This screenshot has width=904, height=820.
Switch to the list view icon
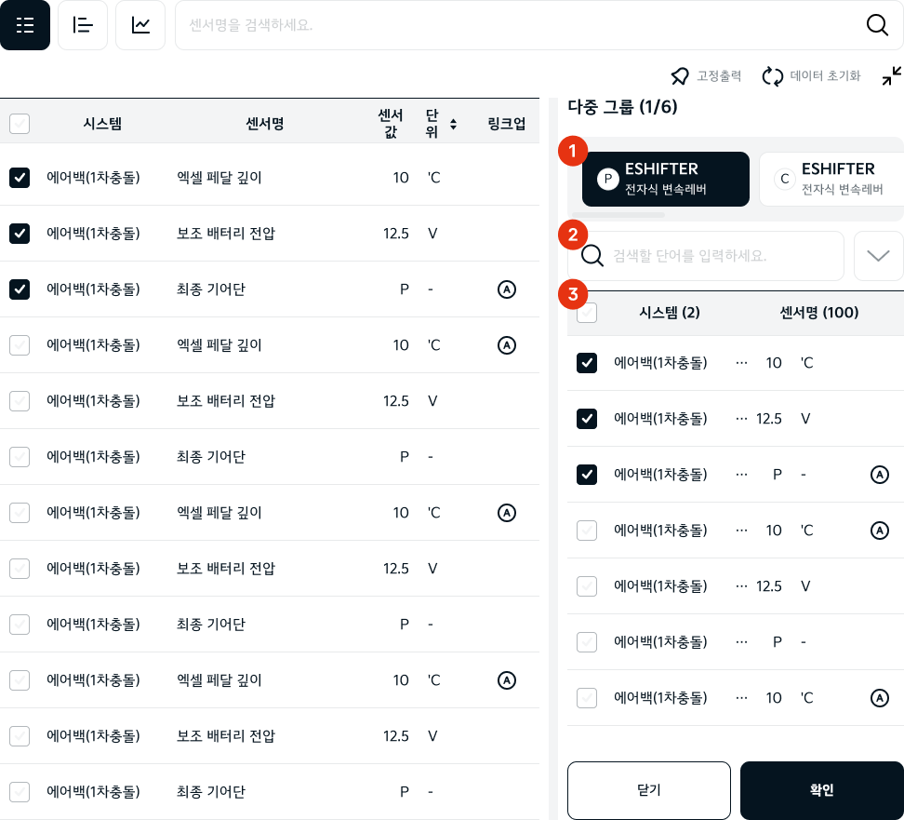25,25
